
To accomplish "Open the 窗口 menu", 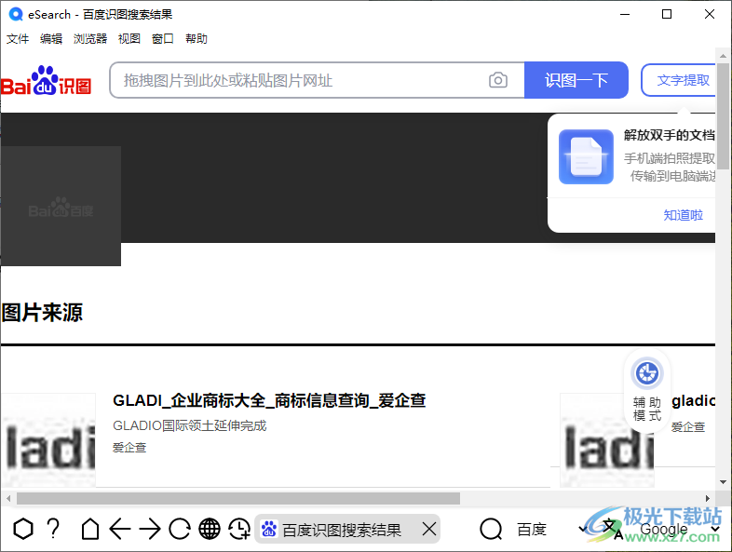I will [163, 39].
